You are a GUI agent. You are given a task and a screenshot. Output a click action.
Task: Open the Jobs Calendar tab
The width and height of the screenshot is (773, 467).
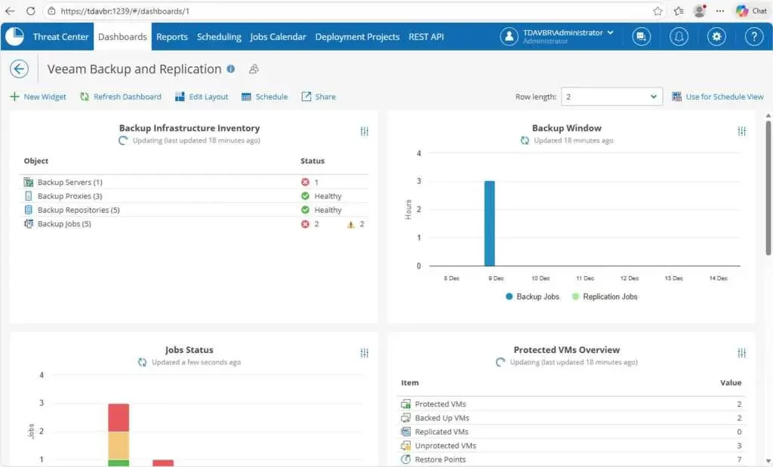(x=278, y=37)
